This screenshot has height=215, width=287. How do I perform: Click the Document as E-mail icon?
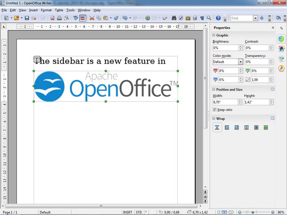click(34, 18)
